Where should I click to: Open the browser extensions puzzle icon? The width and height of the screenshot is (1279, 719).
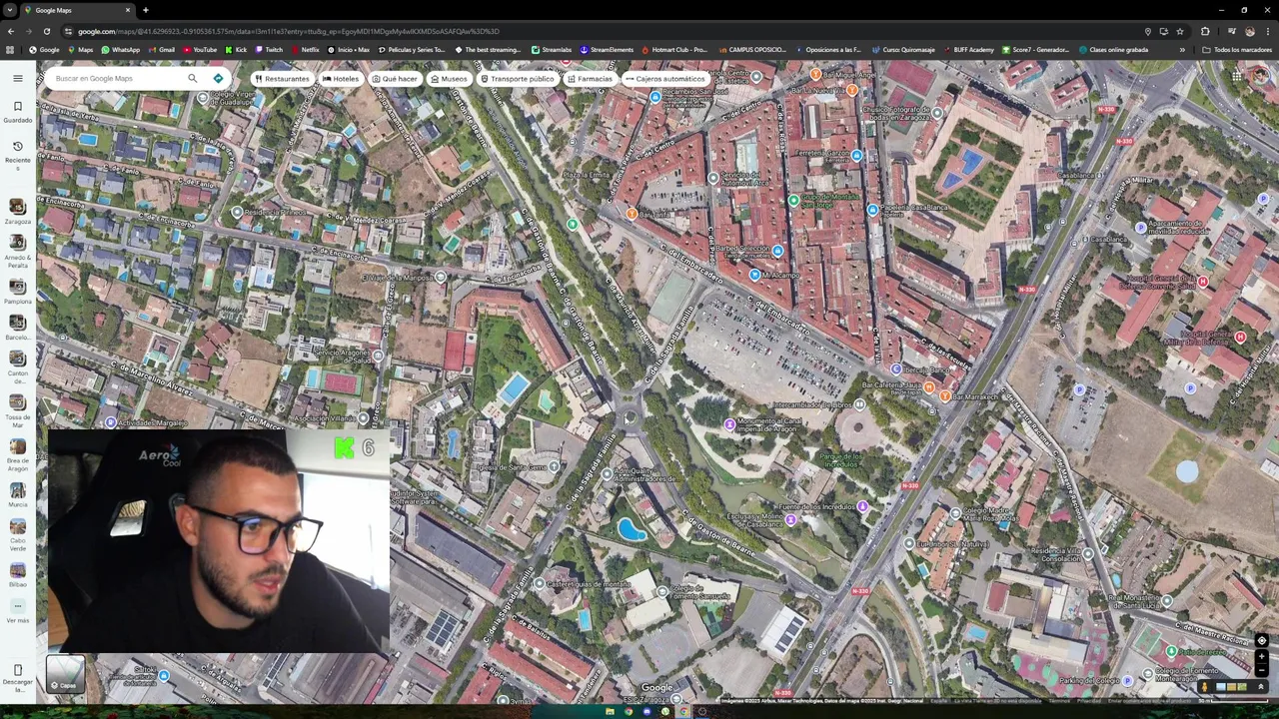1205,31
